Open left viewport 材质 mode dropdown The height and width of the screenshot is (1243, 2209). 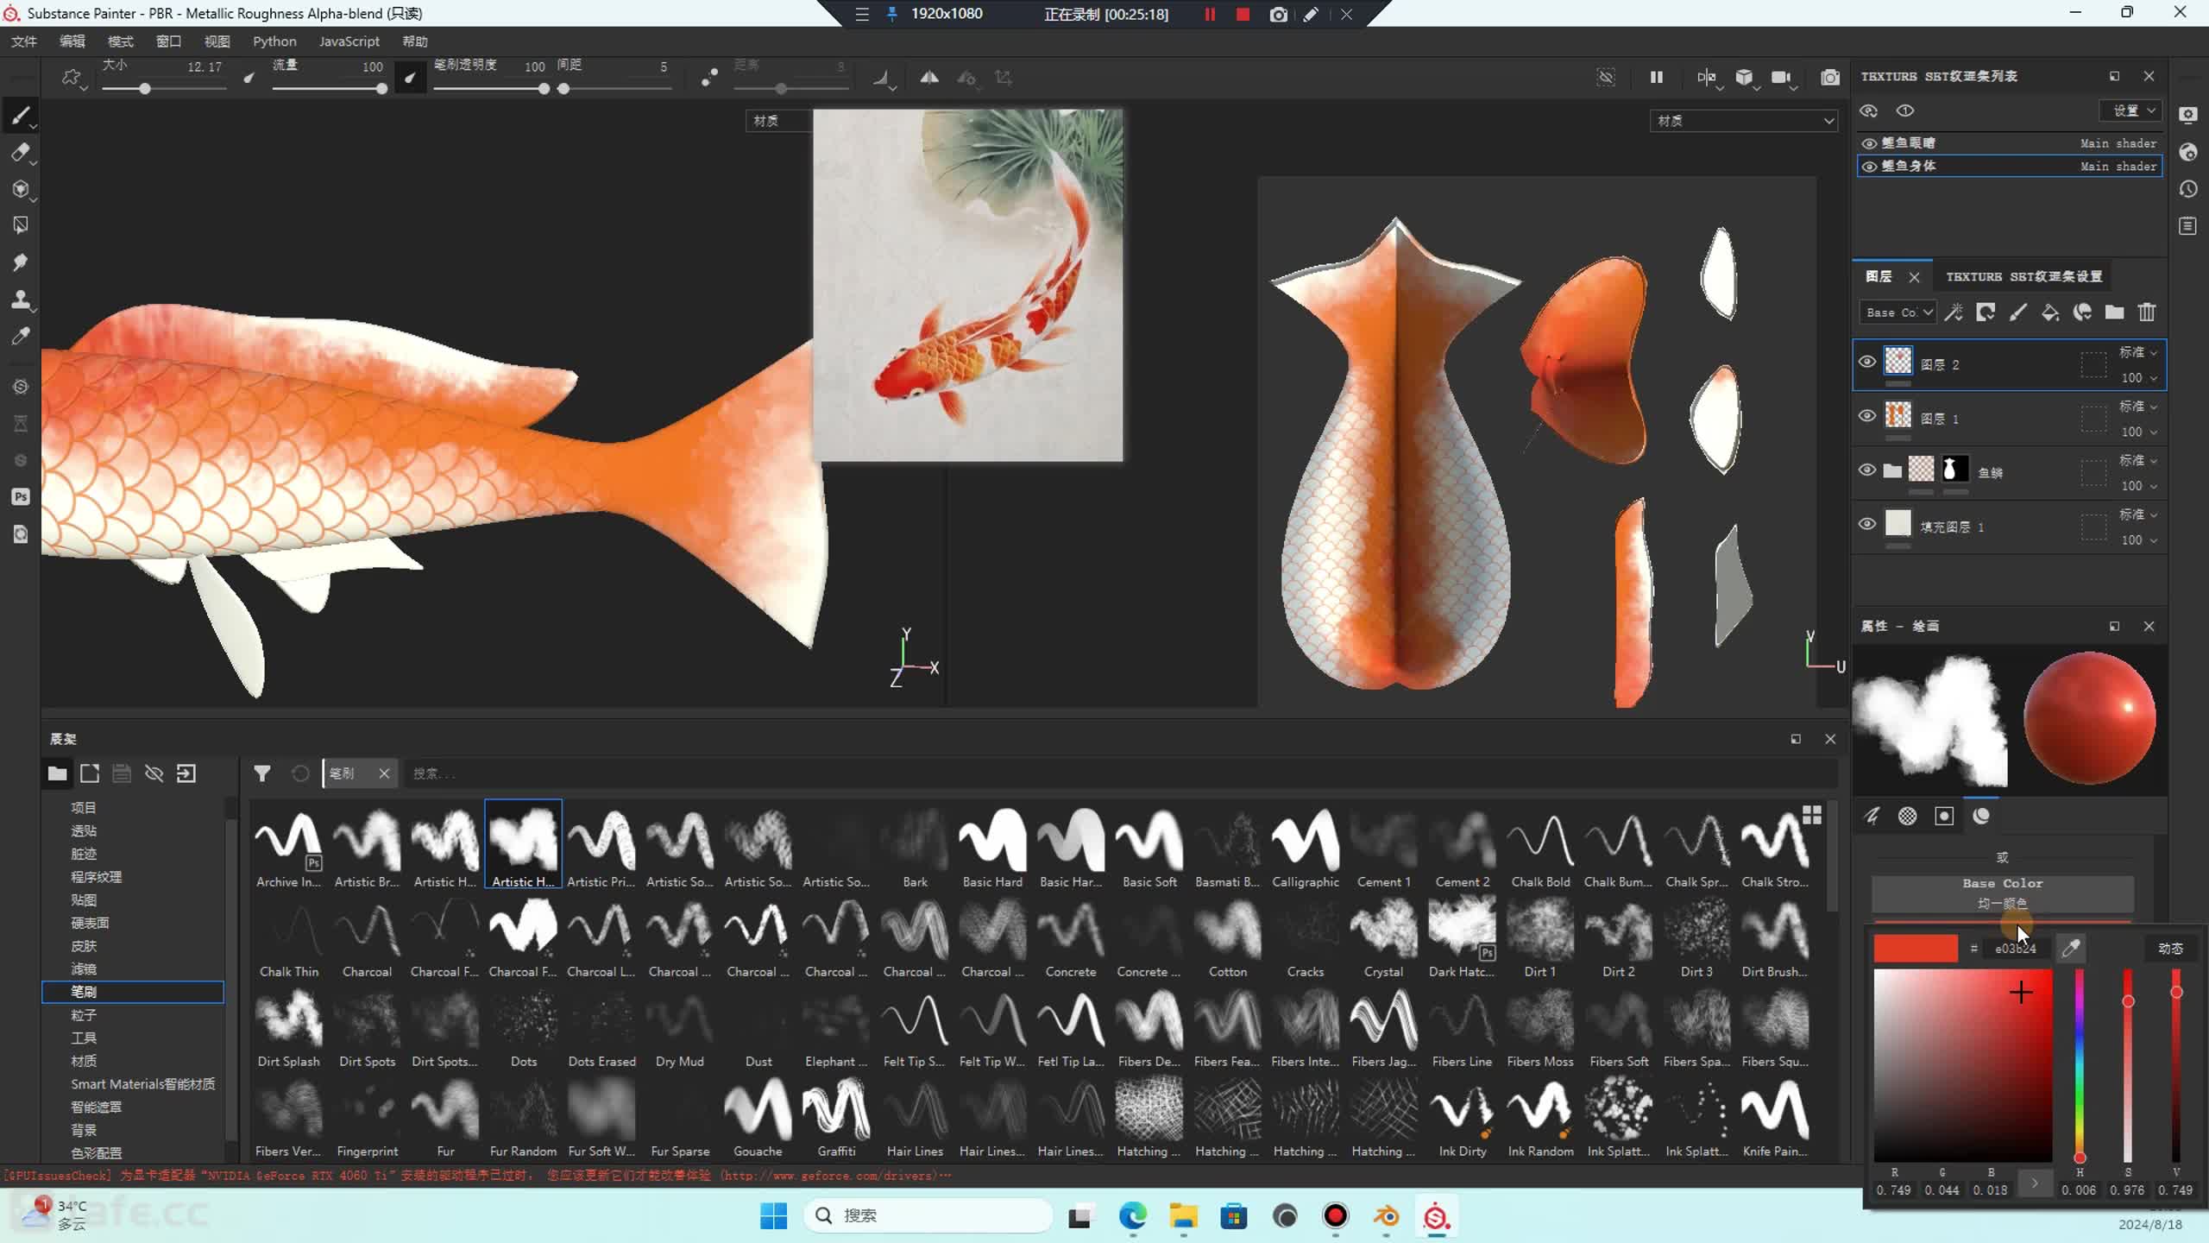click(777, 121)
